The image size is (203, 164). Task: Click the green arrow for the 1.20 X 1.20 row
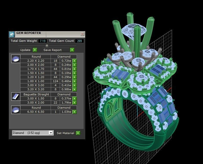pos(75,77)
